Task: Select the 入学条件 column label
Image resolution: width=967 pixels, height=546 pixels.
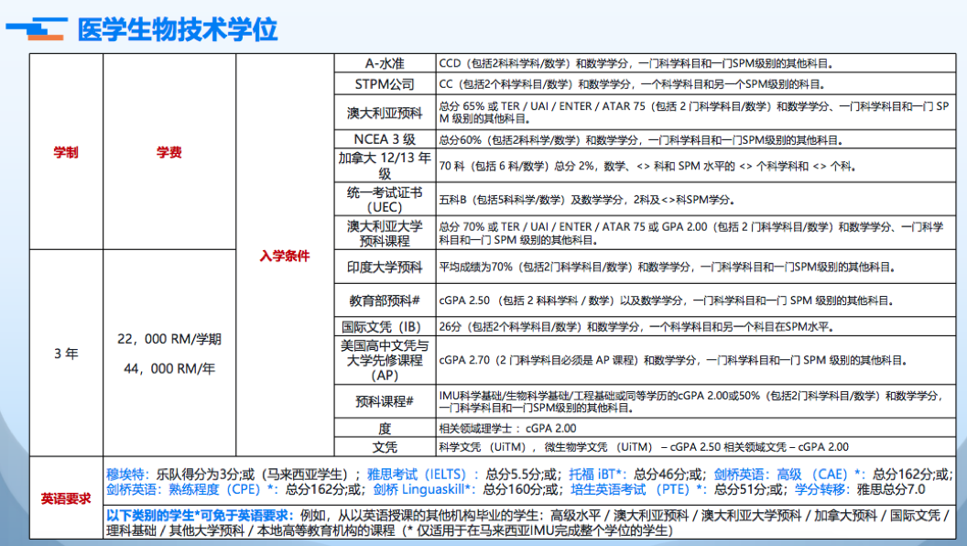Action: tap(285, 256)
